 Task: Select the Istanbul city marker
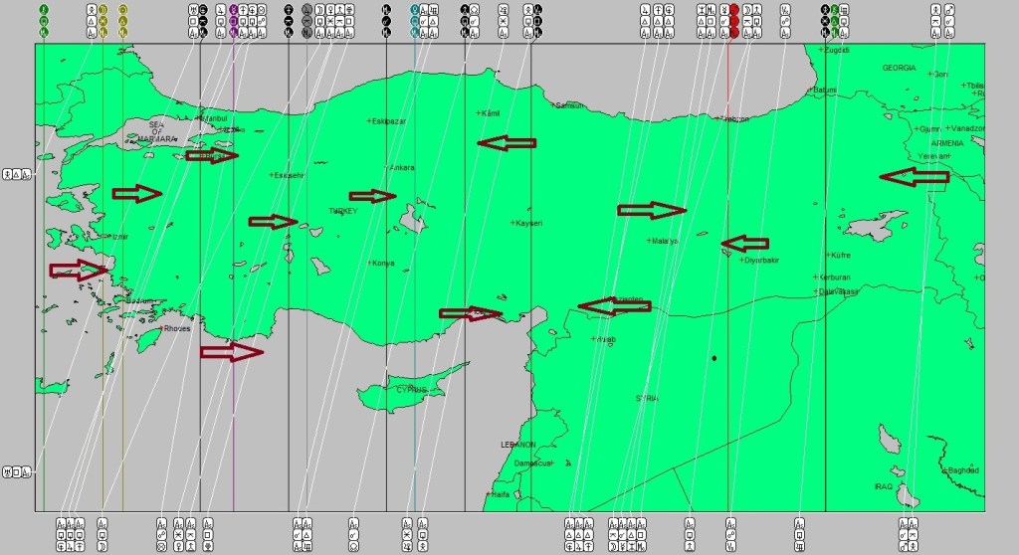pos(200,118)
